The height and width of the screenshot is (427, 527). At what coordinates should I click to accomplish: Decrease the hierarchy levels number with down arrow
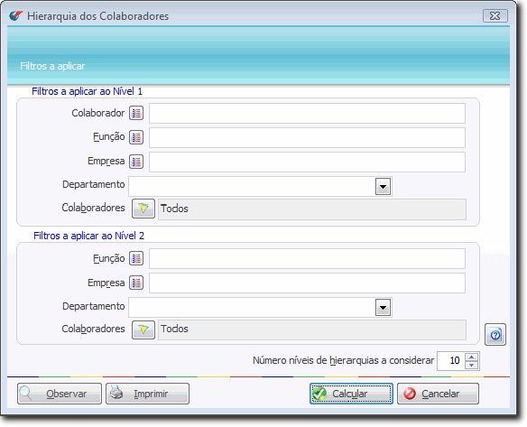click(472, 365)
